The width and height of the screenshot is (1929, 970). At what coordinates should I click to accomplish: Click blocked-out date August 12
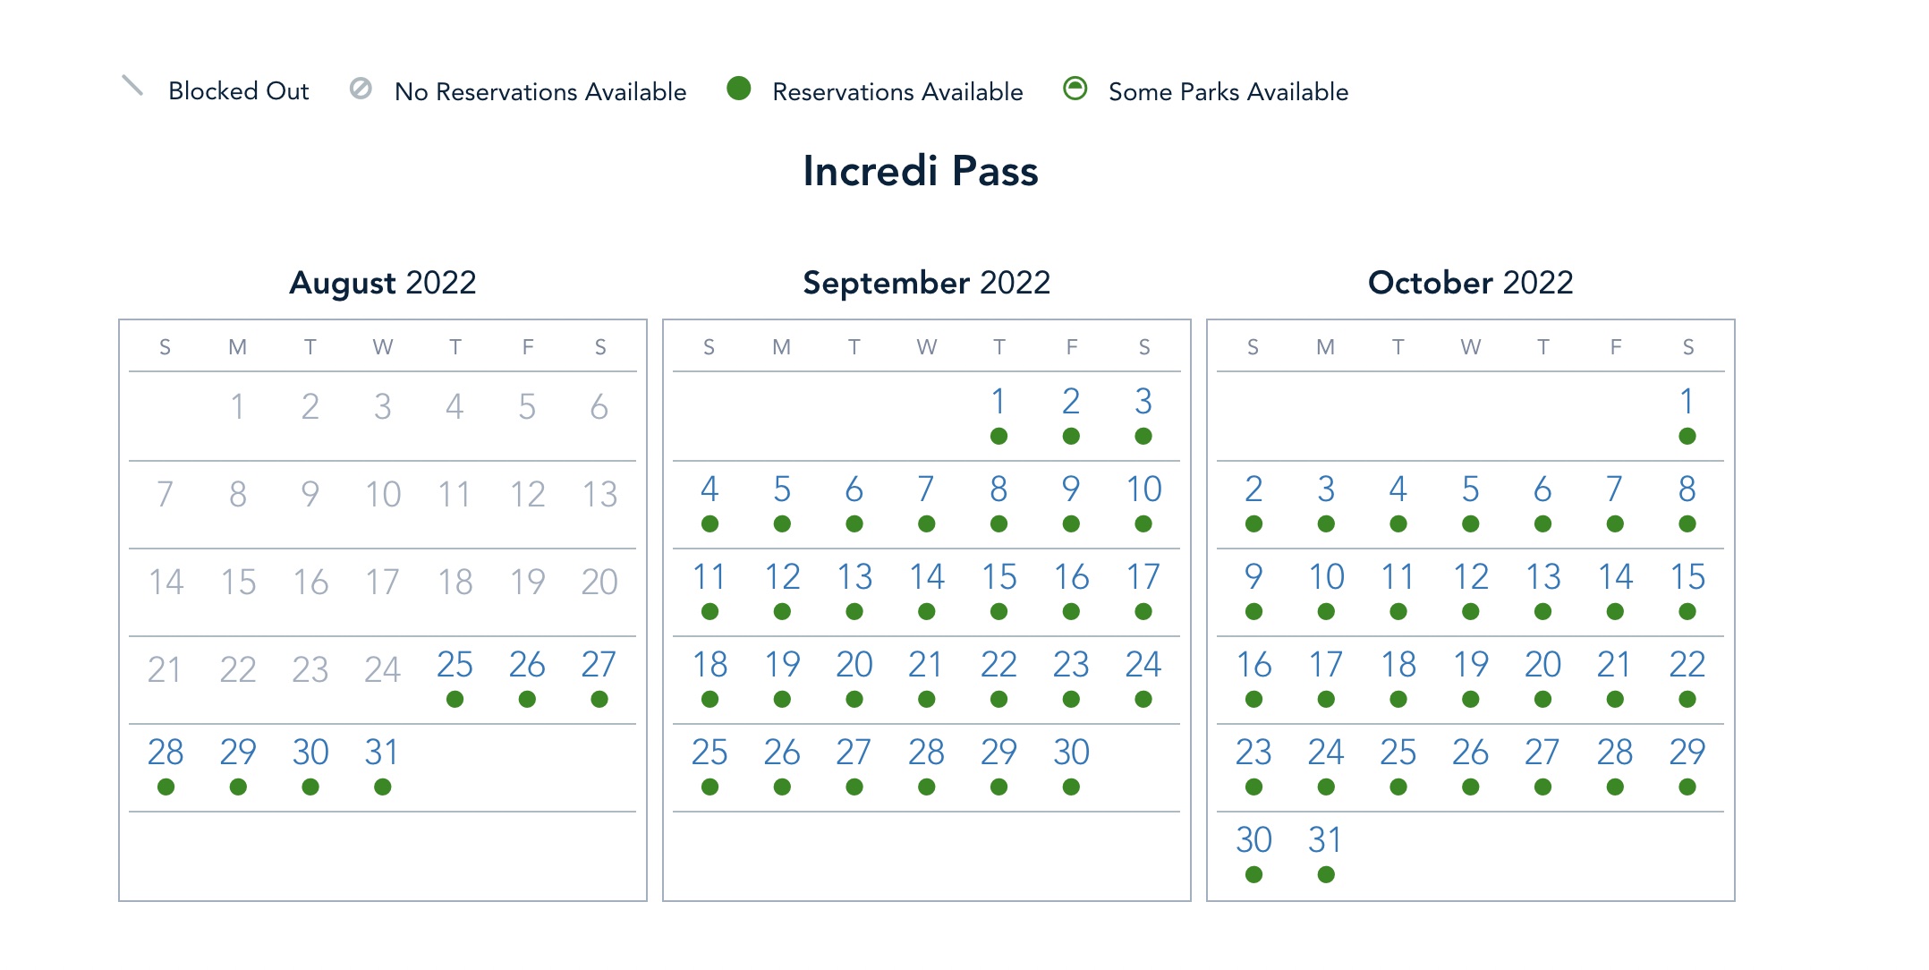[527, 494]
